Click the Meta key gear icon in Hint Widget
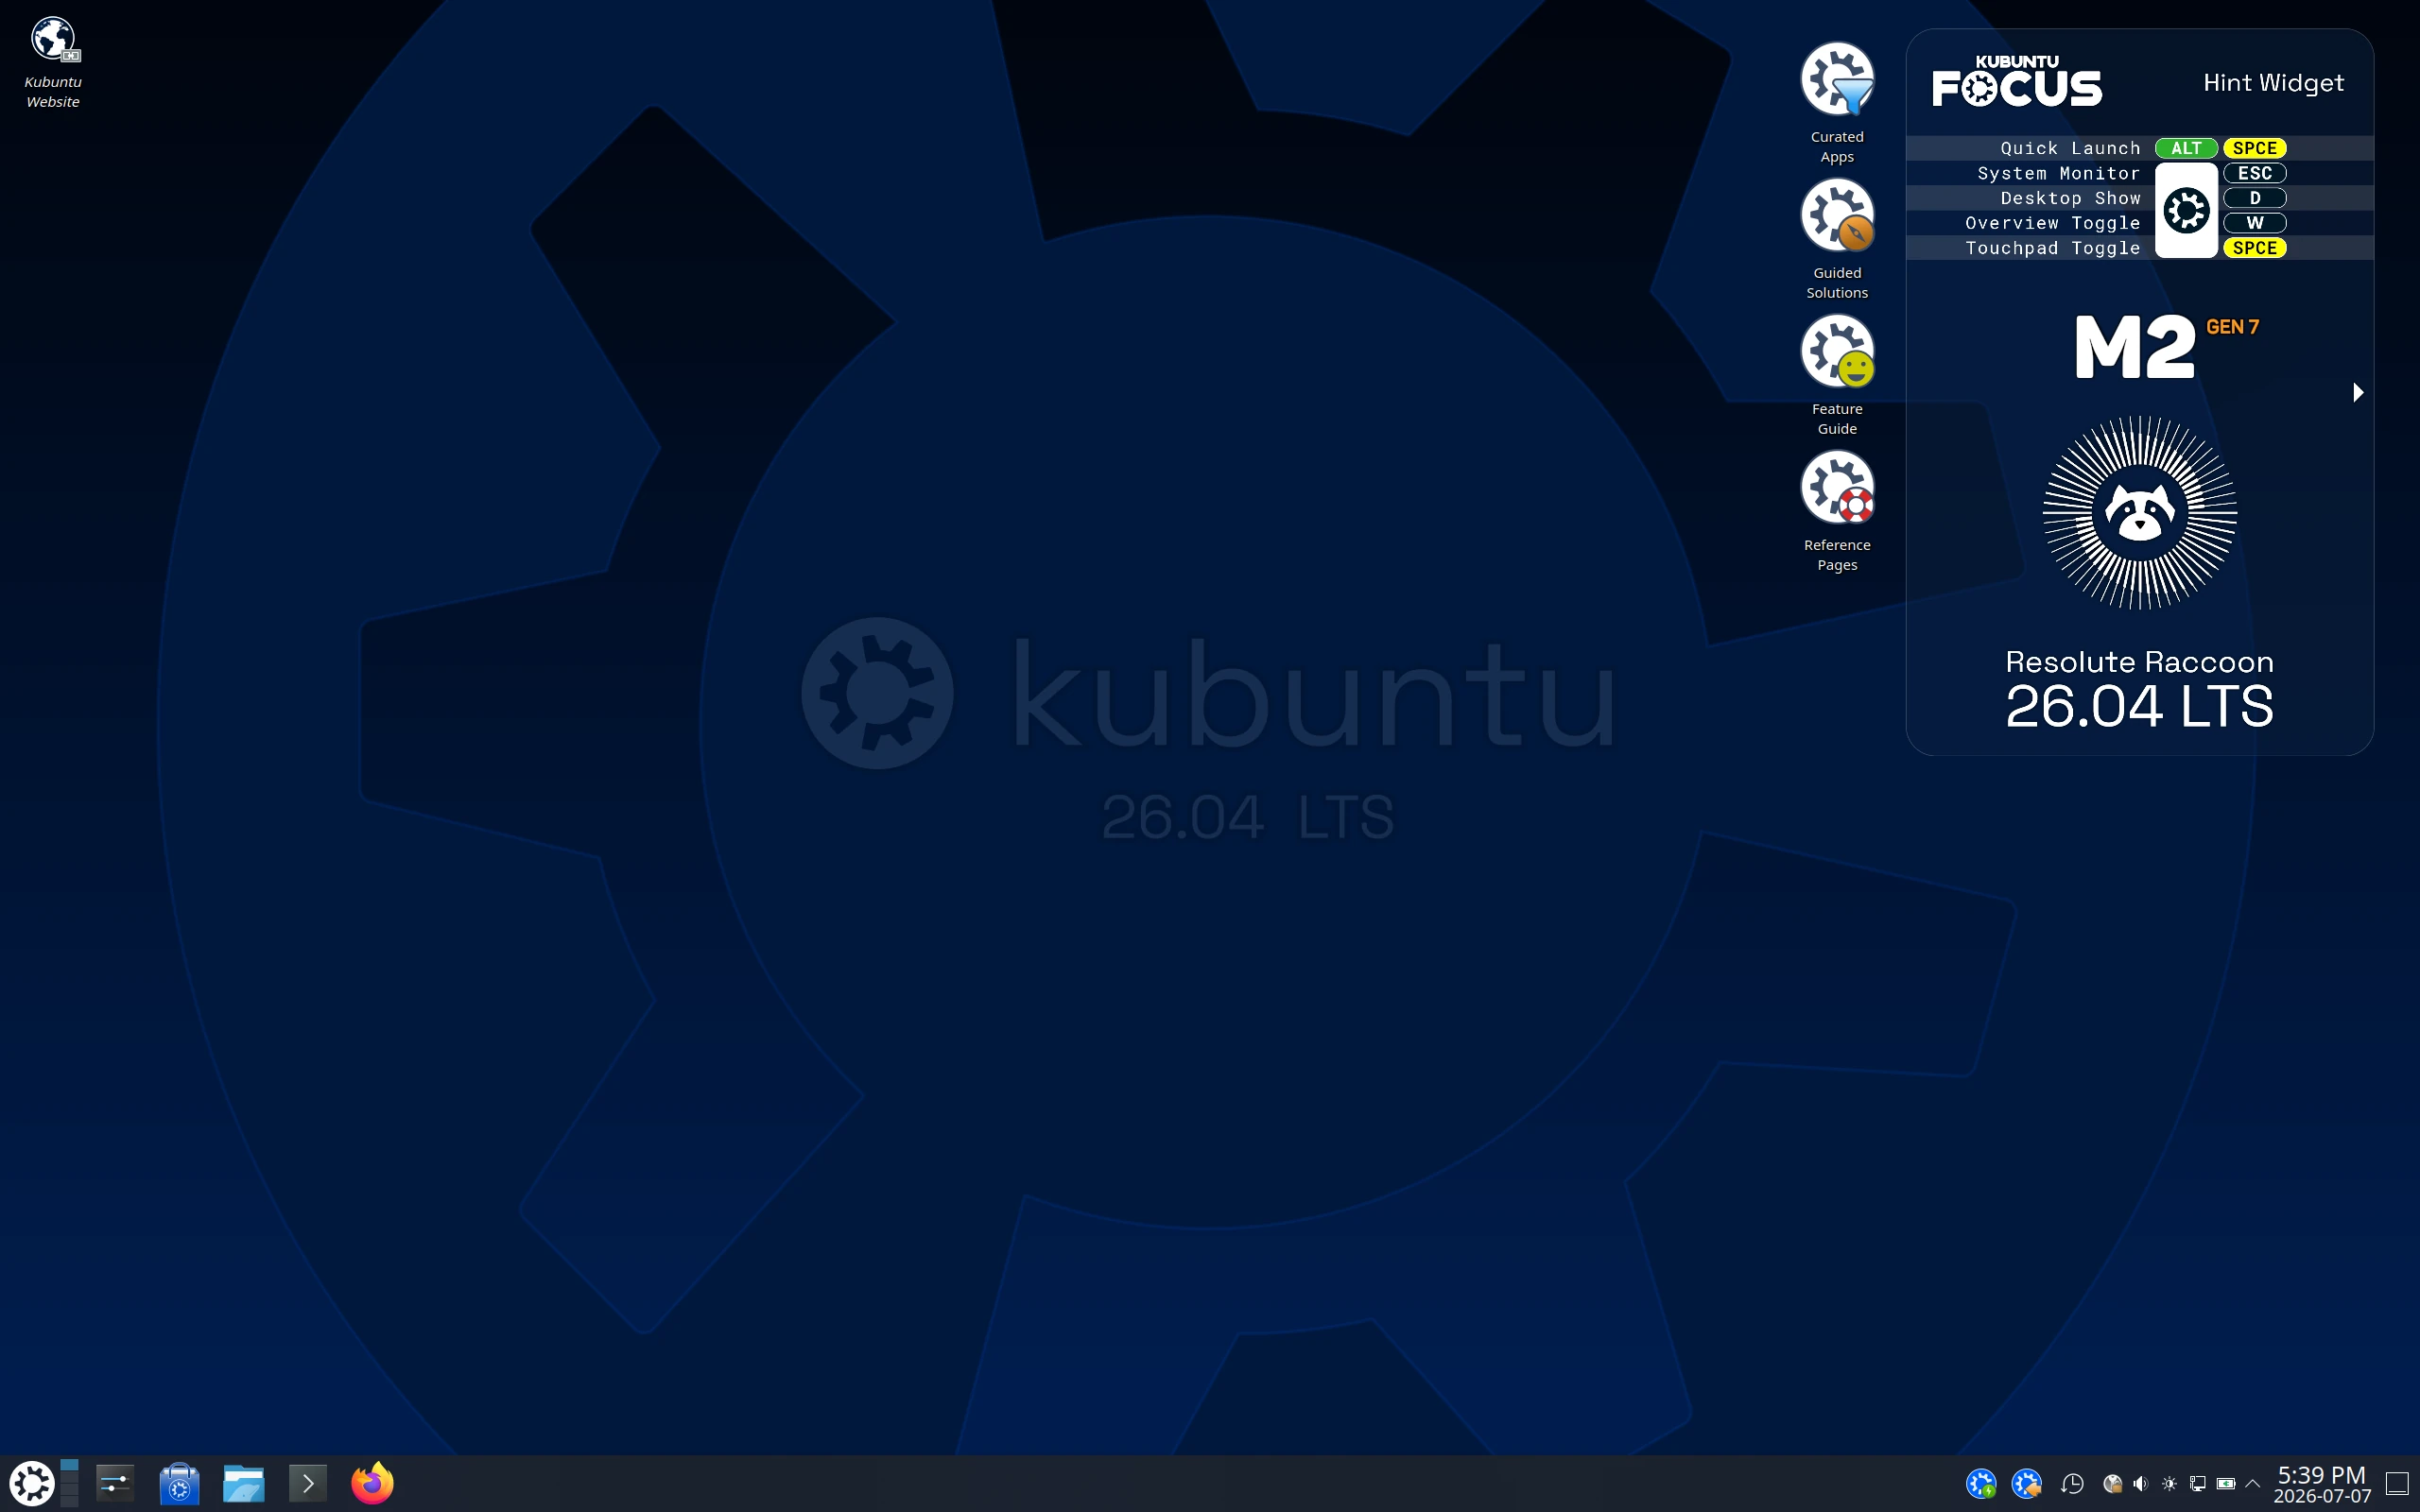The height and width of the screenshot is (1512, 2420). pyautogui.click(x=2186, y=210)
